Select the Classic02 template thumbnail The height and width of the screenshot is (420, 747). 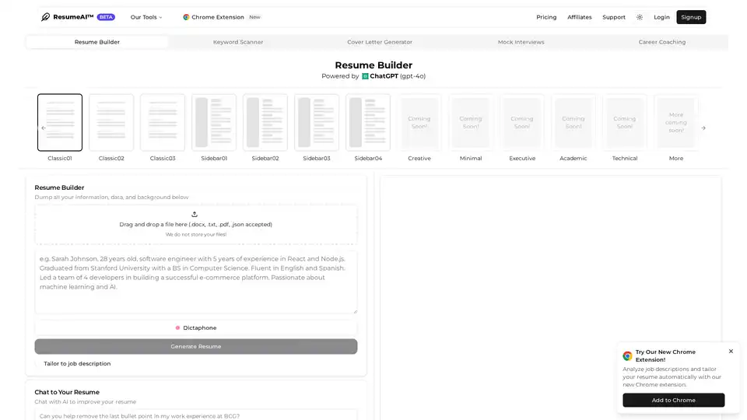(111, 123)
